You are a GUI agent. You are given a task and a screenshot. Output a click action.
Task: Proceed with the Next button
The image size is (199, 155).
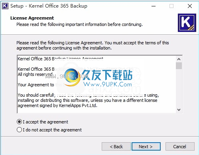point(146,147)
